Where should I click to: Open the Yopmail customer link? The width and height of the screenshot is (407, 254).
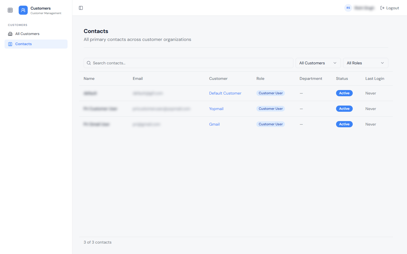(x=216, y=109)
